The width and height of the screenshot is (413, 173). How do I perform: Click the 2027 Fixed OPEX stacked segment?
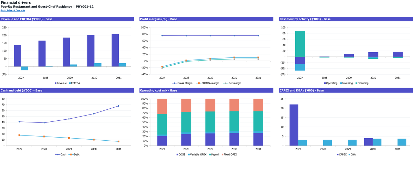(x=162, y=106)
